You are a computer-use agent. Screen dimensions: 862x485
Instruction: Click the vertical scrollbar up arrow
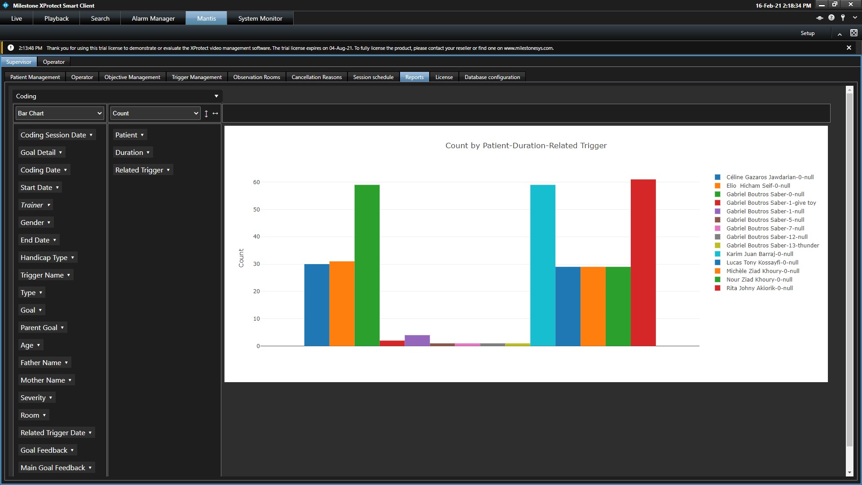click(x=849, y=90)
